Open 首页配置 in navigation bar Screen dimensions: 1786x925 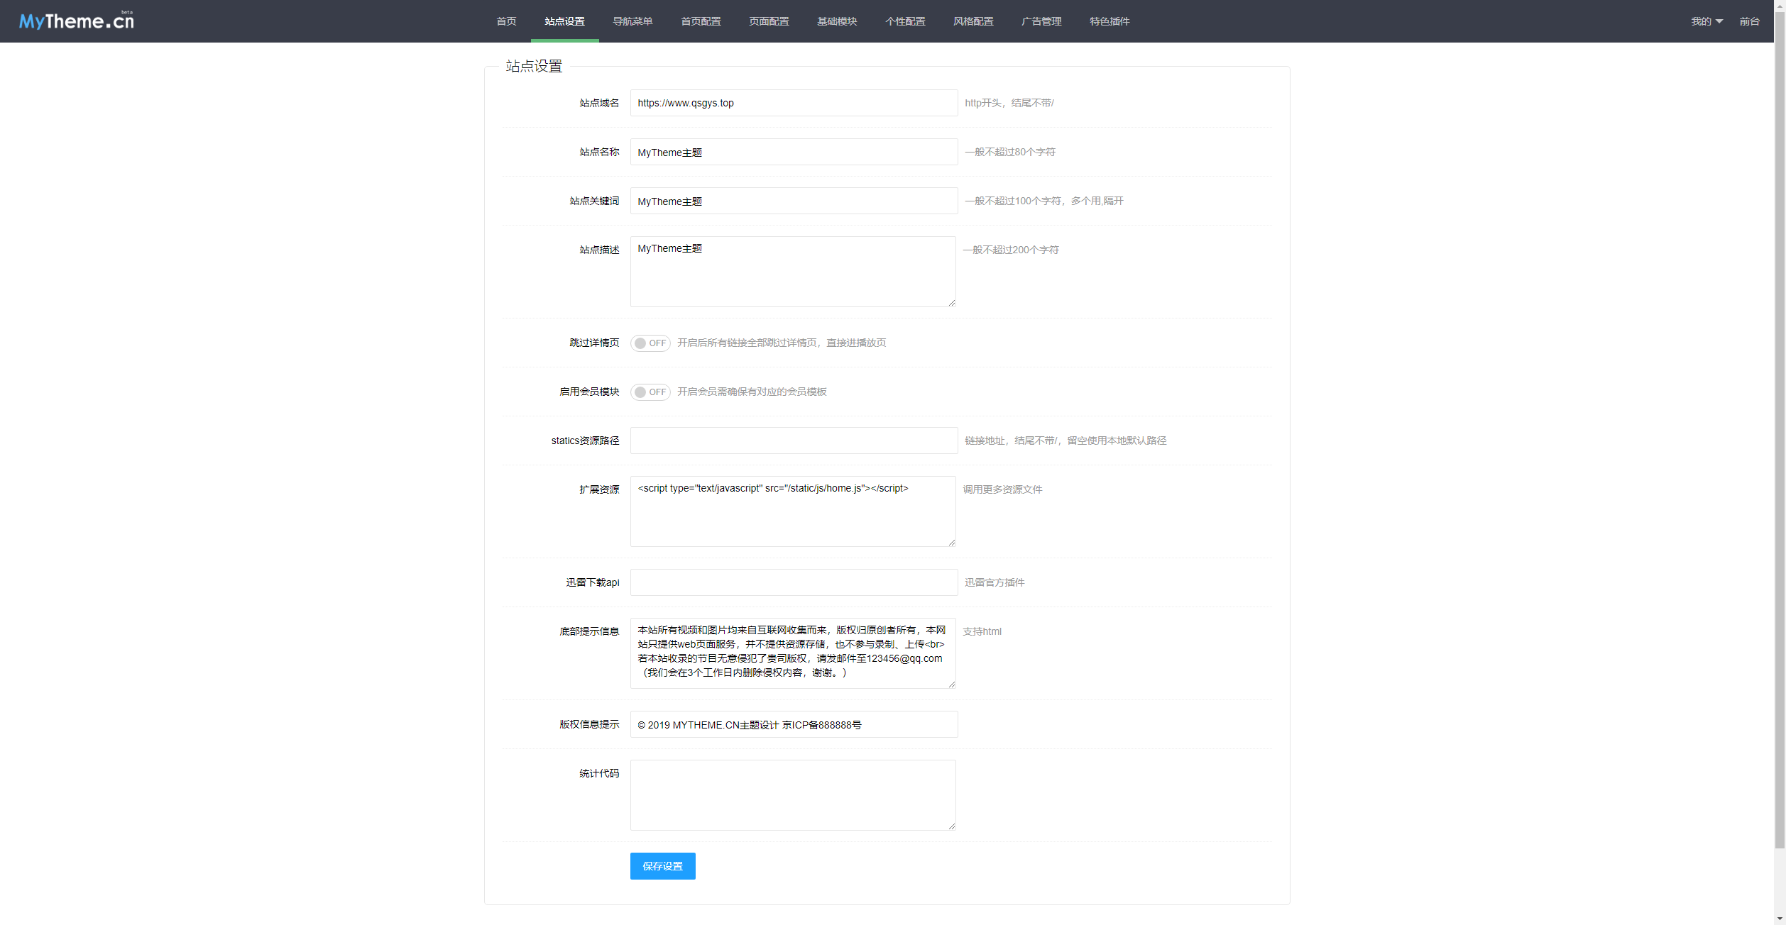[701, 21]
